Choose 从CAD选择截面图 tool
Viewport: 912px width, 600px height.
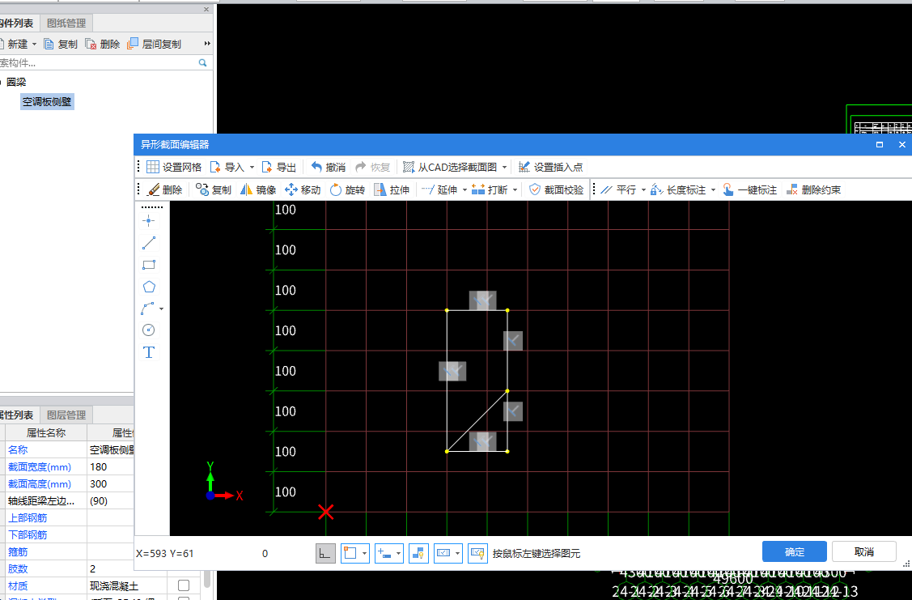click(x=450, y=167)
